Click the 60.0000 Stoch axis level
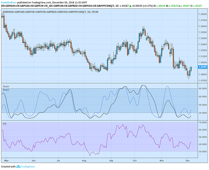Viewport: 209px width, 170px height. 203,96
